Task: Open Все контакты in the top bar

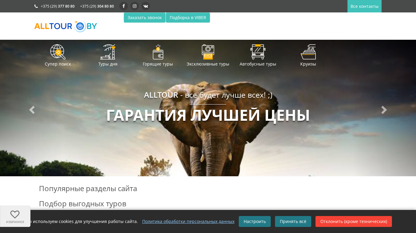Action: click(364, 6)
